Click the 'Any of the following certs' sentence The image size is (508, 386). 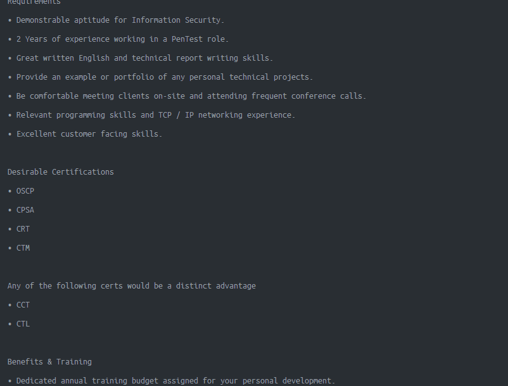point(132,286)
